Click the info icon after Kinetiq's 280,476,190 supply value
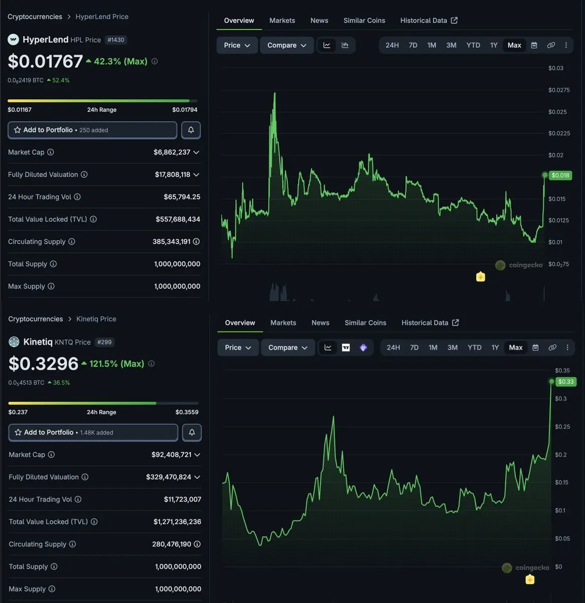 pyautogui.click(x=197, y=544)
